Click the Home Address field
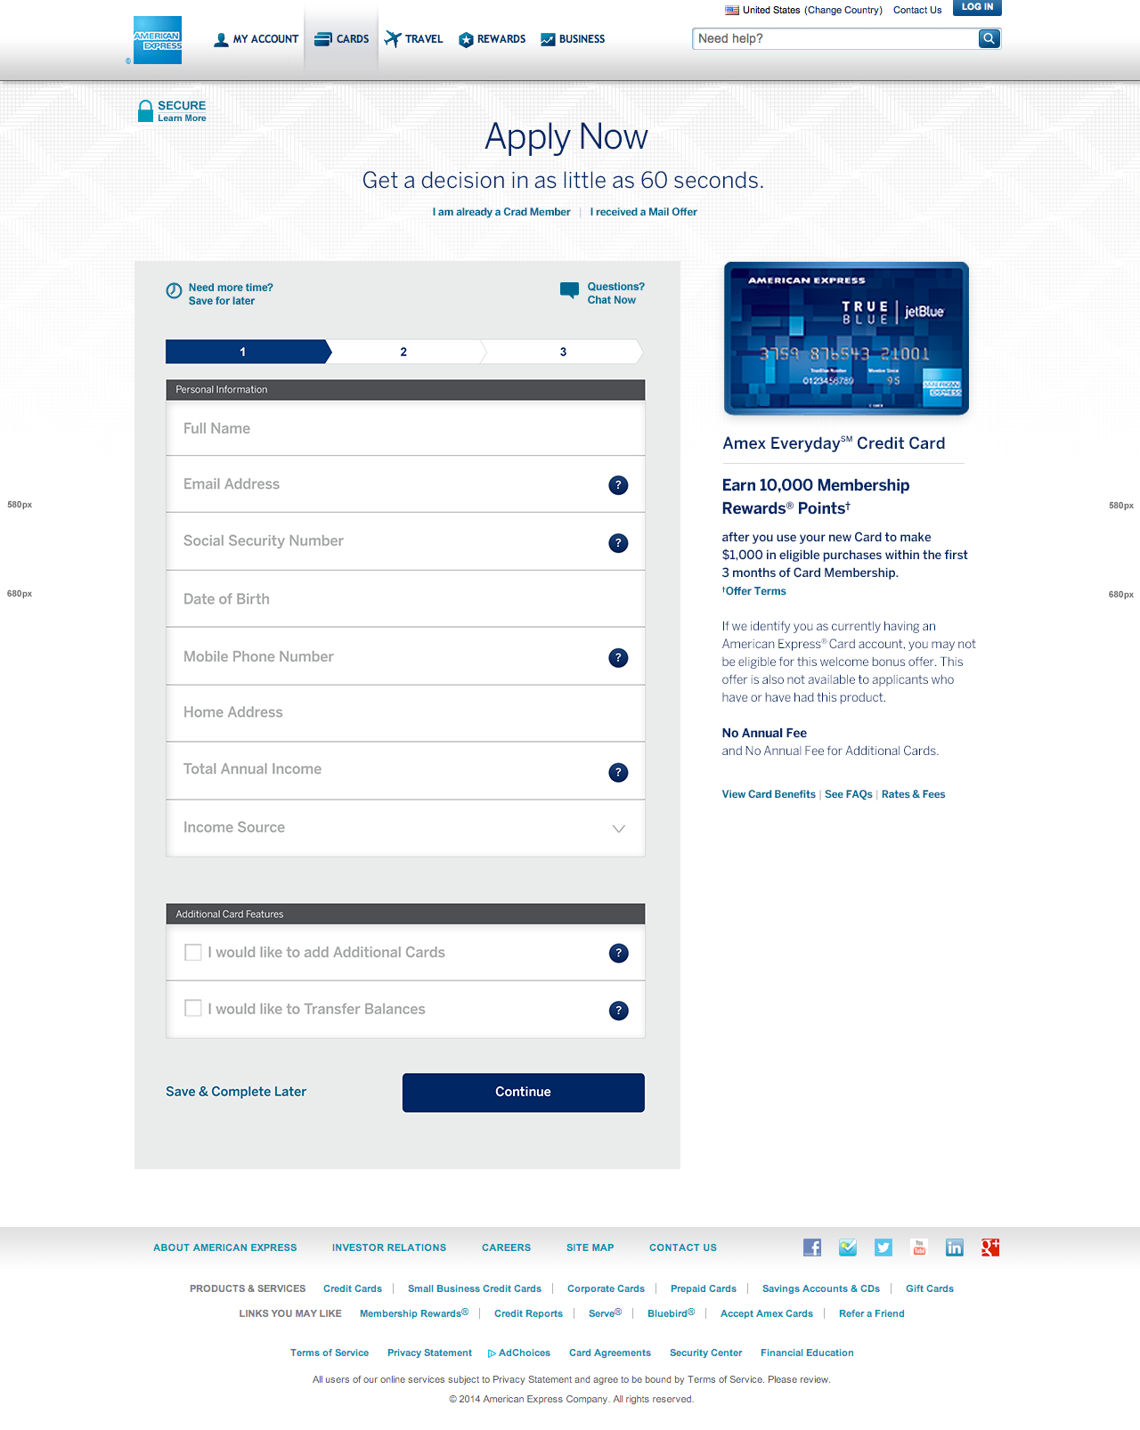The width and height of the screenshot is (1140, 1430). [405, 713]
